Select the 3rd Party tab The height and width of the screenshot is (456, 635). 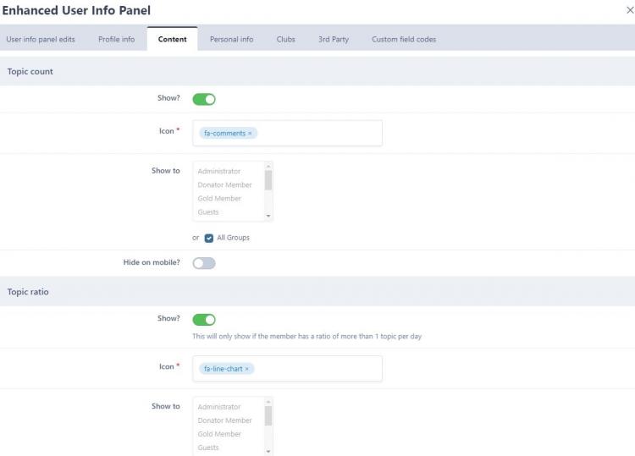click(334, 39)
